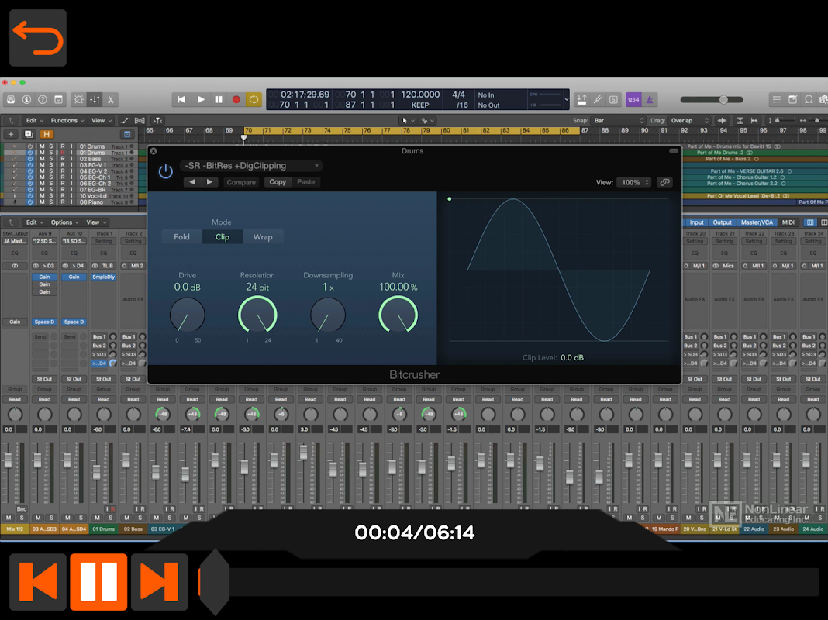Open Editors scissors icon

coord(110,99)
